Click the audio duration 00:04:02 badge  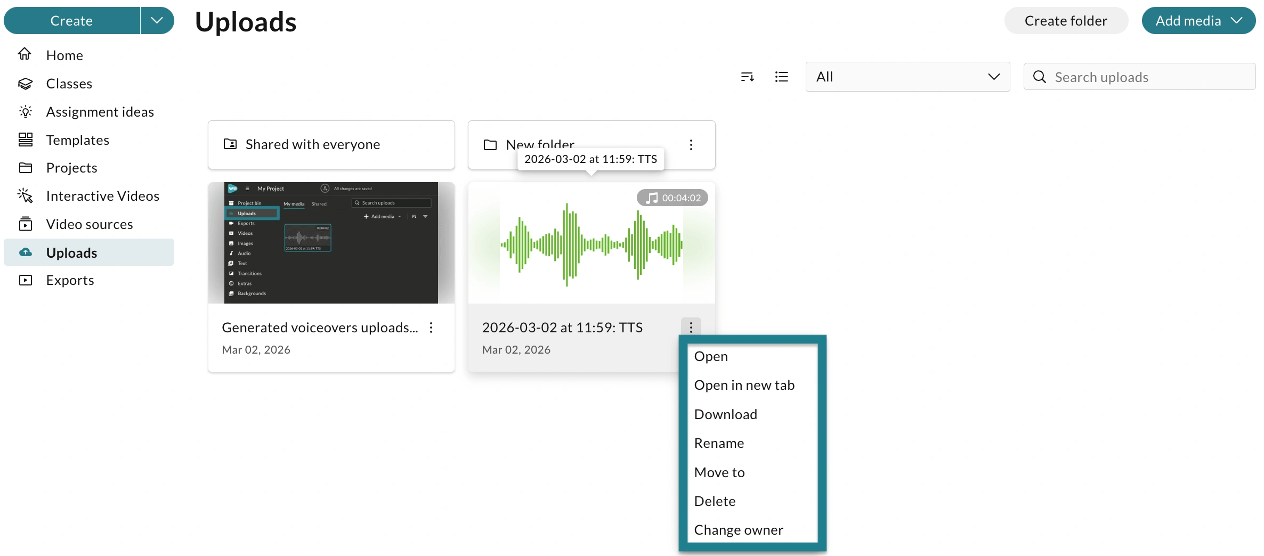tap(672, 198)
